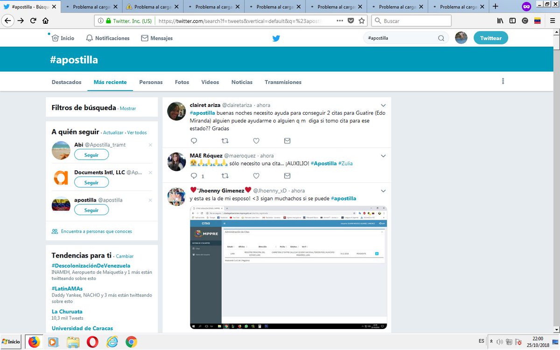
Task: Open the Firefox library icon
Action: tap(500, 21)
